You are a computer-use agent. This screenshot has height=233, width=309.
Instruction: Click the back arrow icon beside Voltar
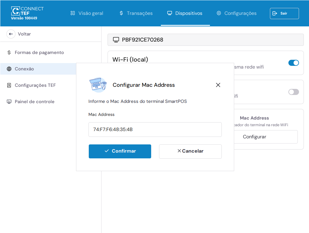point(11,34)
